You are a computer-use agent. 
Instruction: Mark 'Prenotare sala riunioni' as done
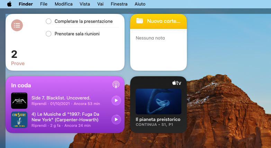48,34
